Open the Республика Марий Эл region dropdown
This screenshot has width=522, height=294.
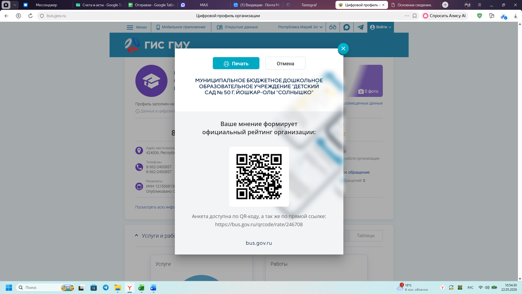(300, 27)
